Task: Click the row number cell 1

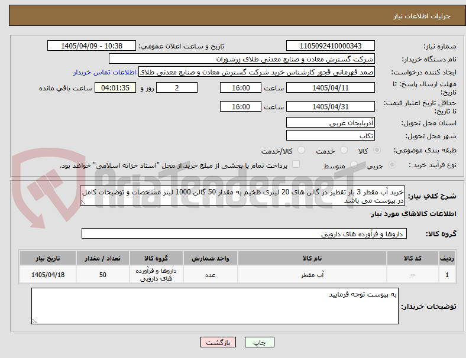Action: point(447,275)
